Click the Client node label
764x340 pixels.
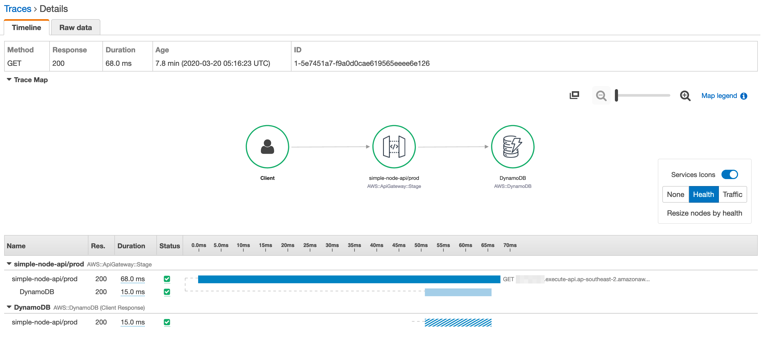(x=267, y=178)
